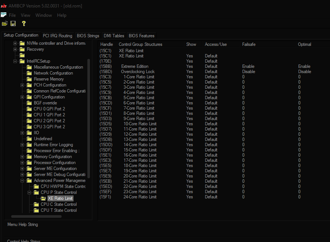Expand the Recovery tree node
Image resolution: width=330 pixels, height=242 pixels.
(x=15, y=50)
